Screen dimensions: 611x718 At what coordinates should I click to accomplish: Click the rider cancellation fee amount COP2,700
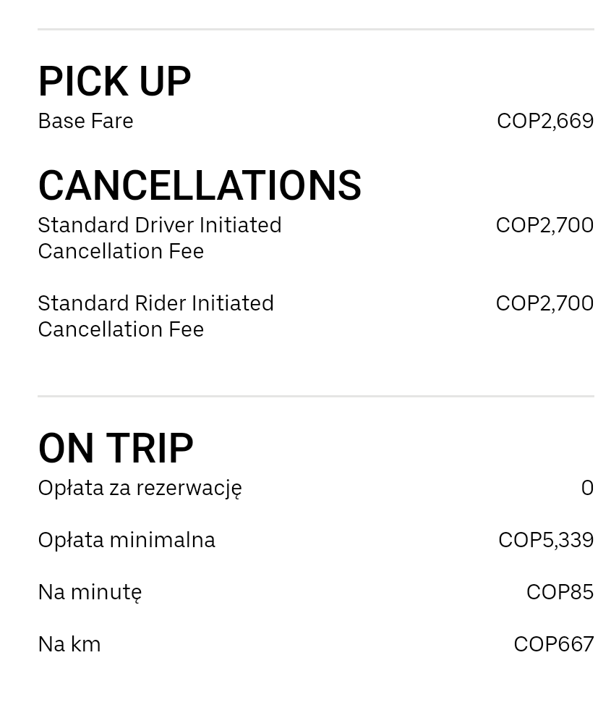544,303
